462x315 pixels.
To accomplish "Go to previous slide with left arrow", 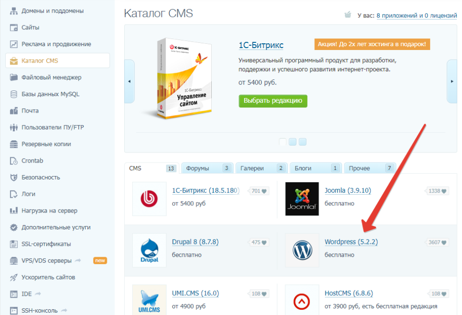I will 129,81.
